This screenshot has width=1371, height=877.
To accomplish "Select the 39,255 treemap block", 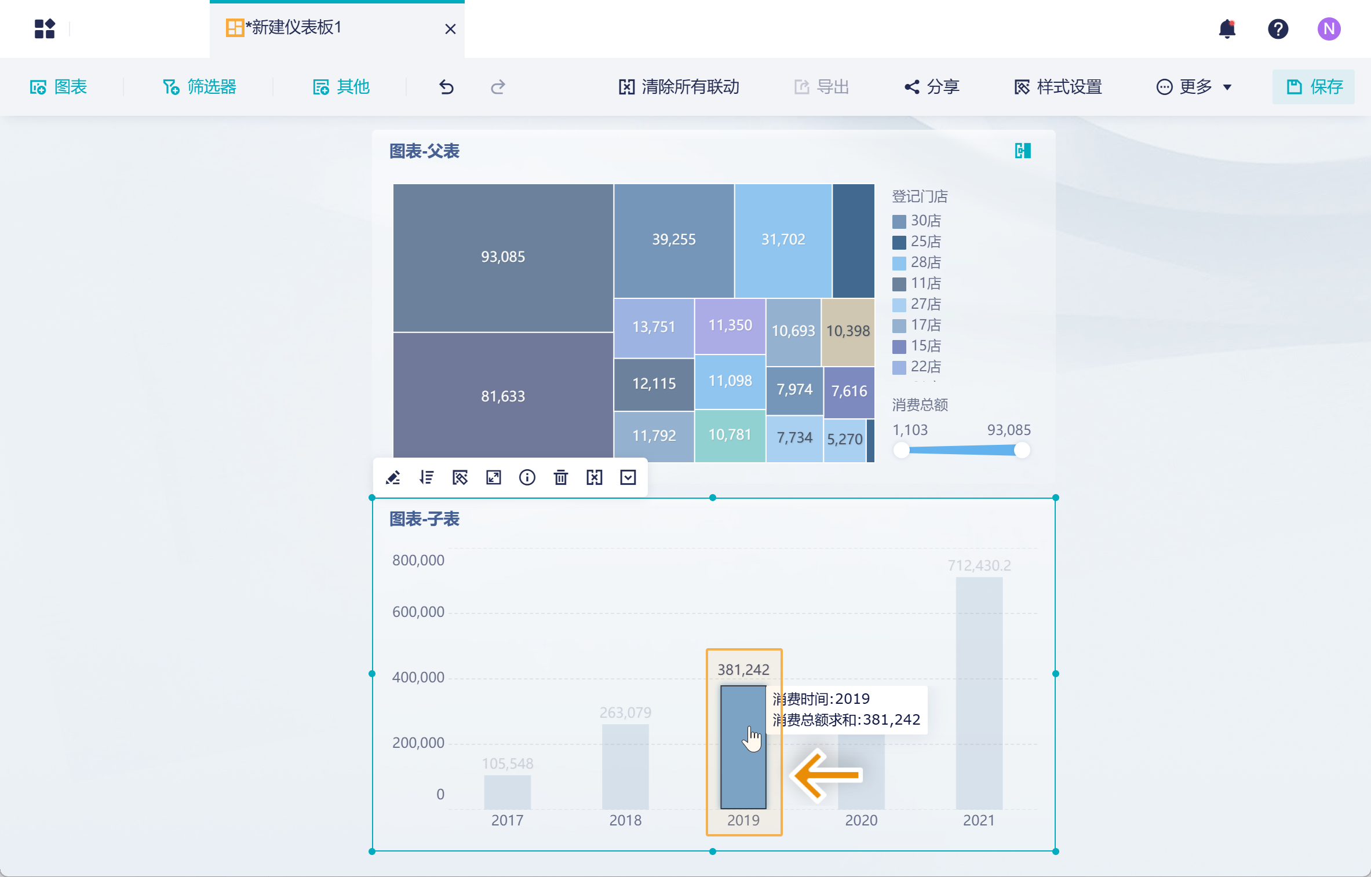I will (x=674, y=240).
